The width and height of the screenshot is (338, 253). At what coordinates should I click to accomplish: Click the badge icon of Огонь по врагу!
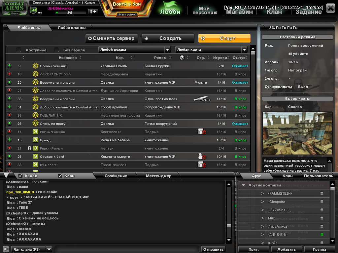[x=35, y=123]
